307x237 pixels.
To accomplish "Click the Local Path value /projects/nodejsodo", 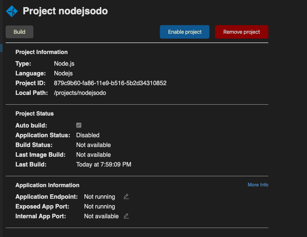I will coord(80,93).
